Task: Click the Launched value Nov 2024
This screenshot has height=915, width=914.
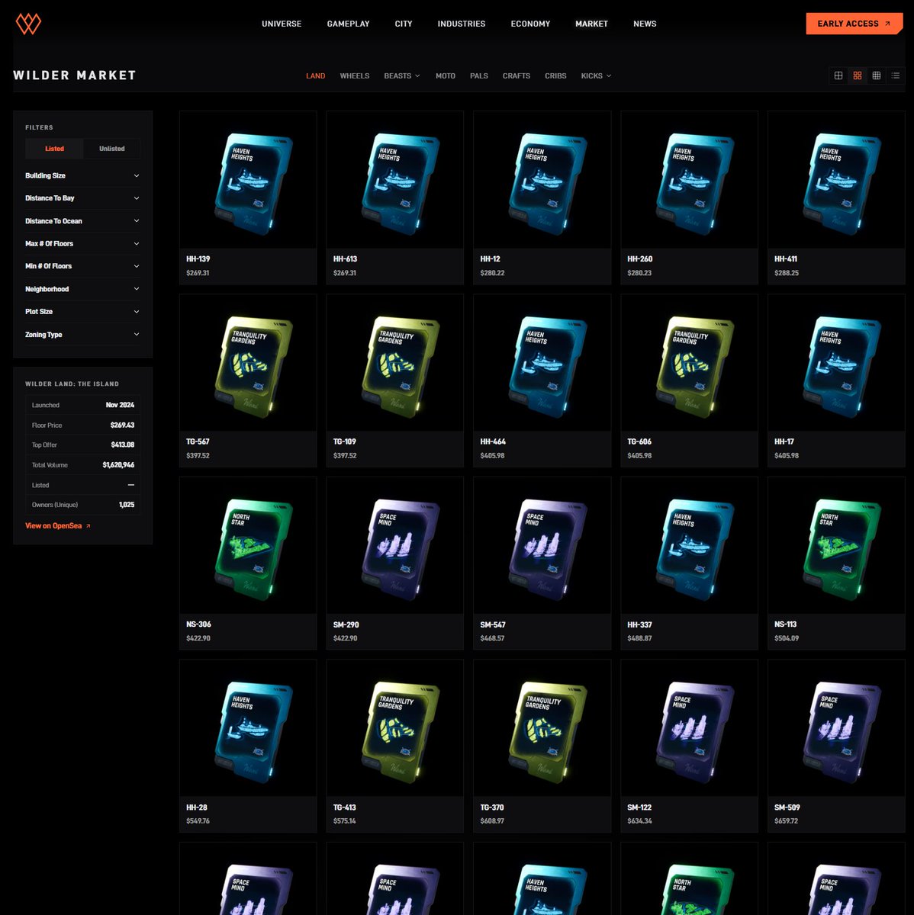Action: [x=120, y=406]
